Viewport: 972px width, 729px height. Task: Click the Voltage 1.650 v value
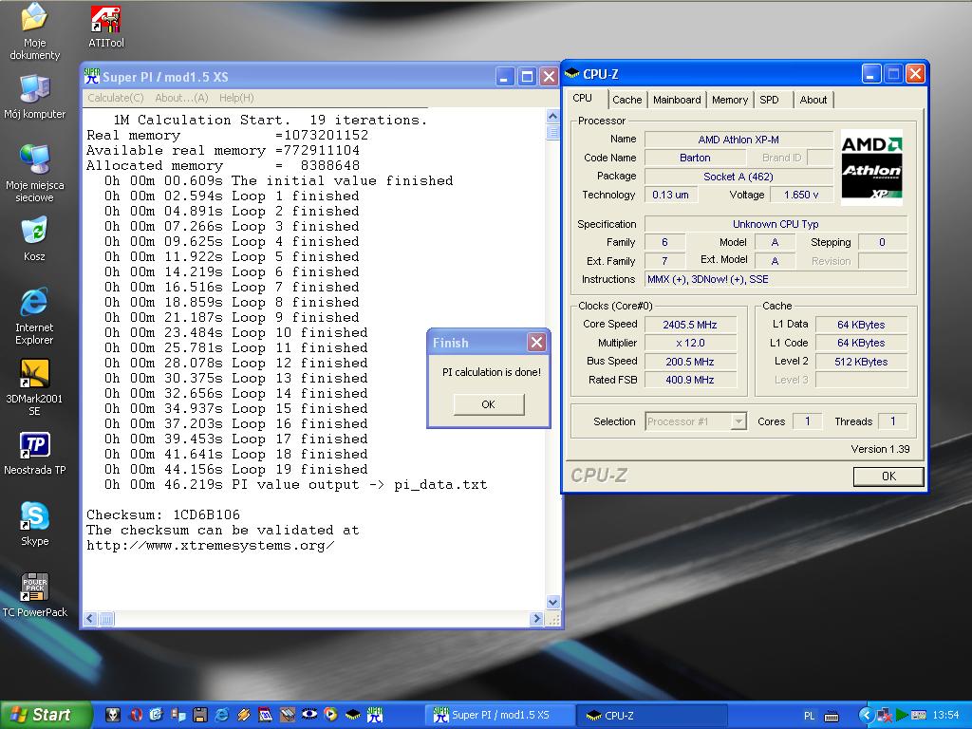tap(801, 195)
